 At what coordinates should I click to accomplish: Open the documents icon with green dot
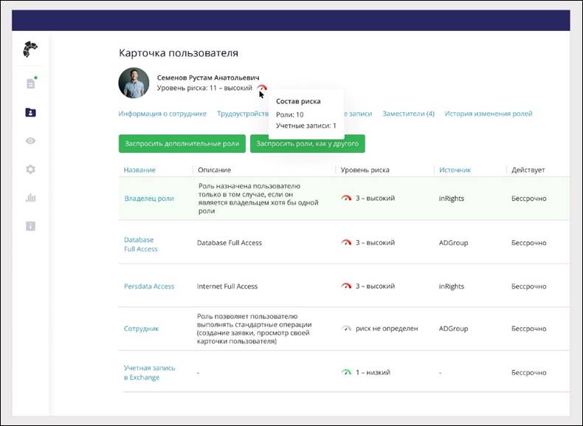tap(31, 83)
